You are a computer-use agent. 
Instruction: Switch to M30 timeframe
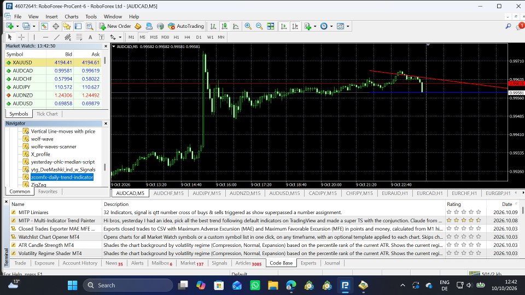[x=165, y=37]
